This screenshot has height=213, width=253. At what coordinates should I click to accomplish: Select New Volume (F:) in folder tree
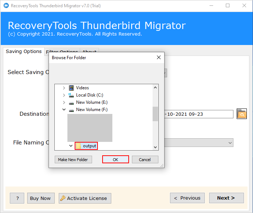click(92, 110)
